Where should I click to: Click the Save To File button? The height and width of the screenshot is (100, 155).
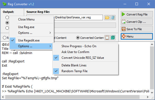tap(137, 29)
